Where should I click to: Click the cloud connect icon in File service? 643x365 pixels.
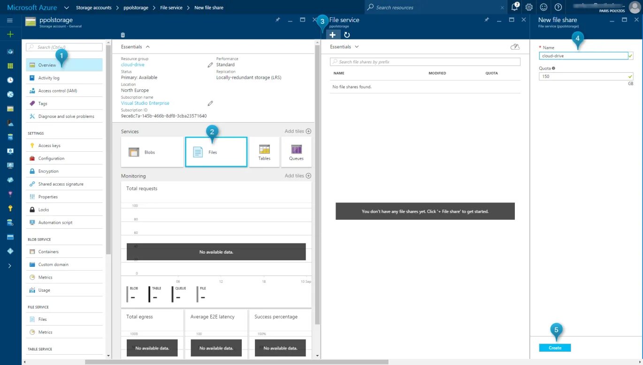click(515, 47)
